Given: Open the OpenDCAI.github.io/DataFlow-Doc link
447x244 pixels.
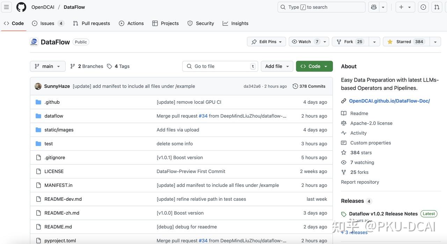Looking at the screenshot, I should [x=389, y=101].
